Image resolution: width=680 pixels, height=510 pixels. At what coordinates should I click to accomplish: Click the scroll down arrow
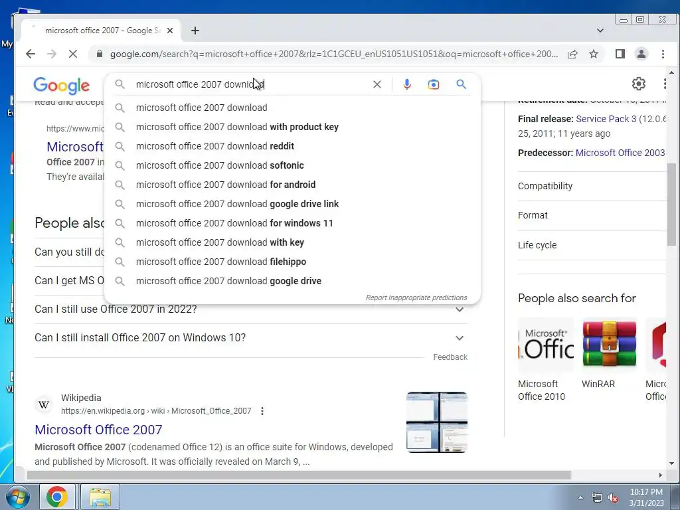(671, 464)
